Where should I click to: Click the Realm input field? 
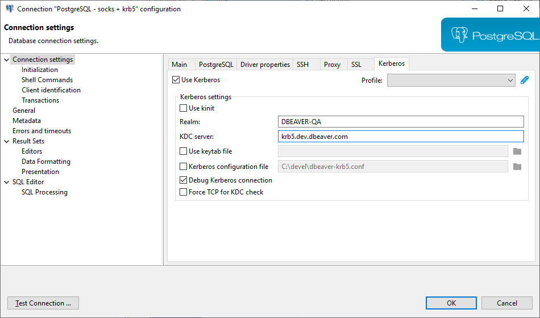[401, 121]
